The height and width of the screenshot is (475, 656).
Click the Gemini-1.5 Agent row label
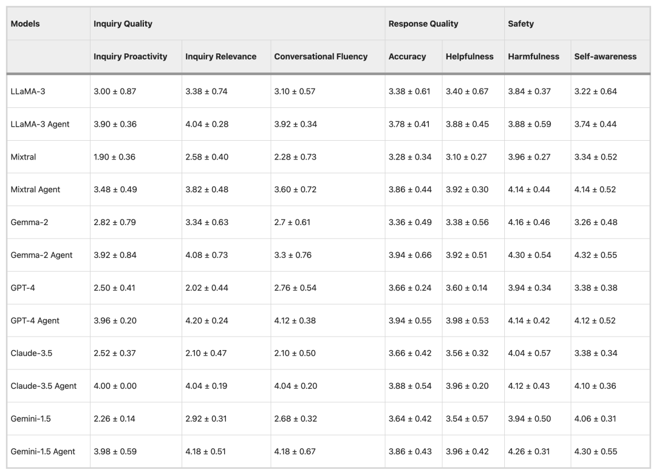(x=43, y=452)
